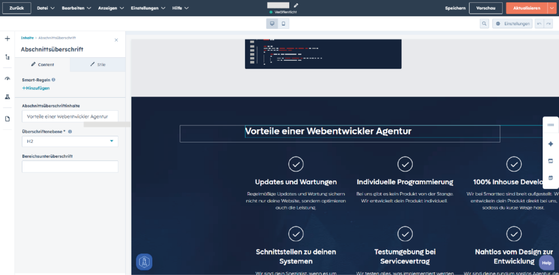
Task: Open the page structure tree icon
Action: pyautogui.click(x=8, y=57)
